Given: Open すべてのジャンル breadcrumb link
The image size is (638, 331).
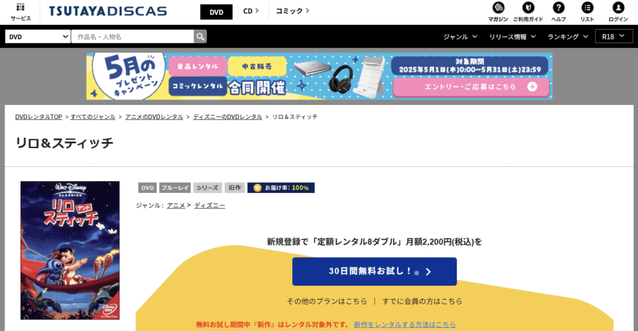Looking at the screenshot, I should (x=93, y=117).
